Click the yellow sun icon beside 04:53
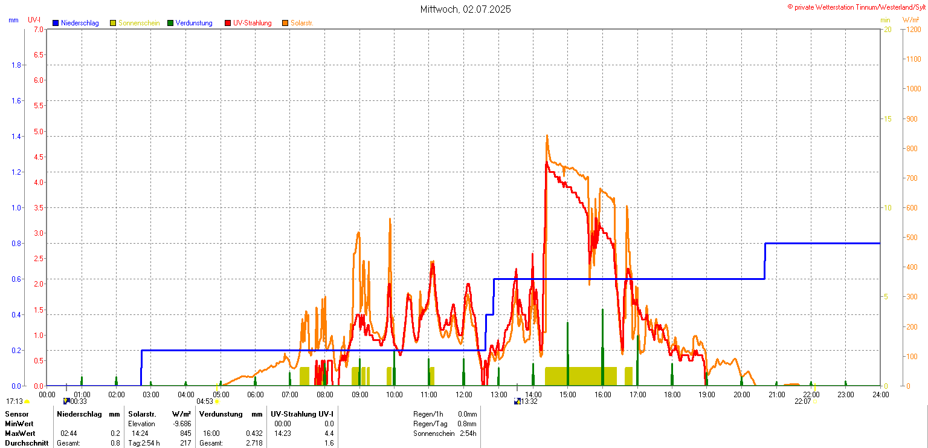928x448 pixels. click(x=217, y=401)
